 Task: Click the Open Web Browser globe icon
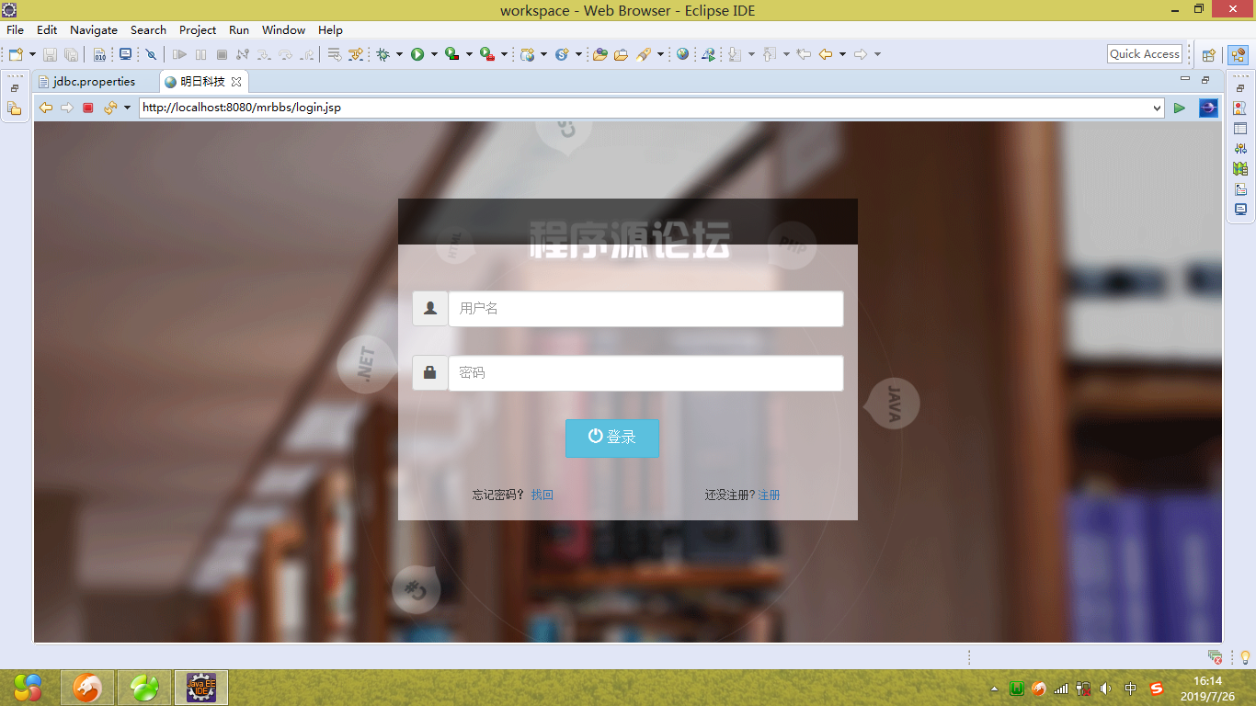tap(682, 54)
